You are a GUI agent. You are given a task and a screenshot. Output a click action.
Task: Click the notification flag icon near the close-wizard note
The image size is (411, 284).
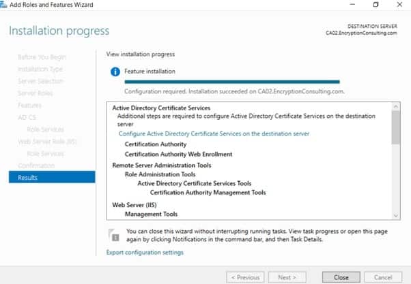pyautogui.click(x=113, y=235)
